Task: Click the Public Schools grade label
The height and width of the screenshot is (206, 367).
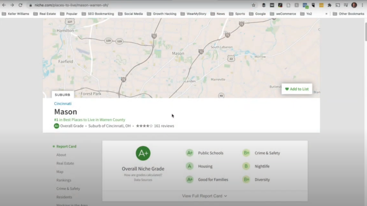Action: click(x=211, y=153)
